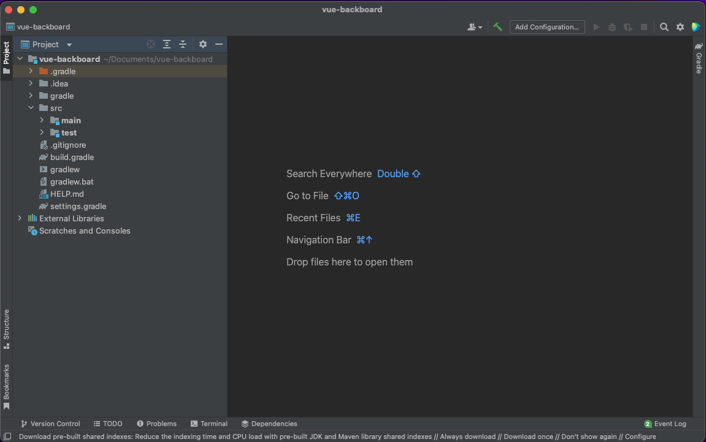This screenshot has width=706, height=442.
Task: Click the Expand All icon in the Project panel
Action: click(x=167, y=44)
